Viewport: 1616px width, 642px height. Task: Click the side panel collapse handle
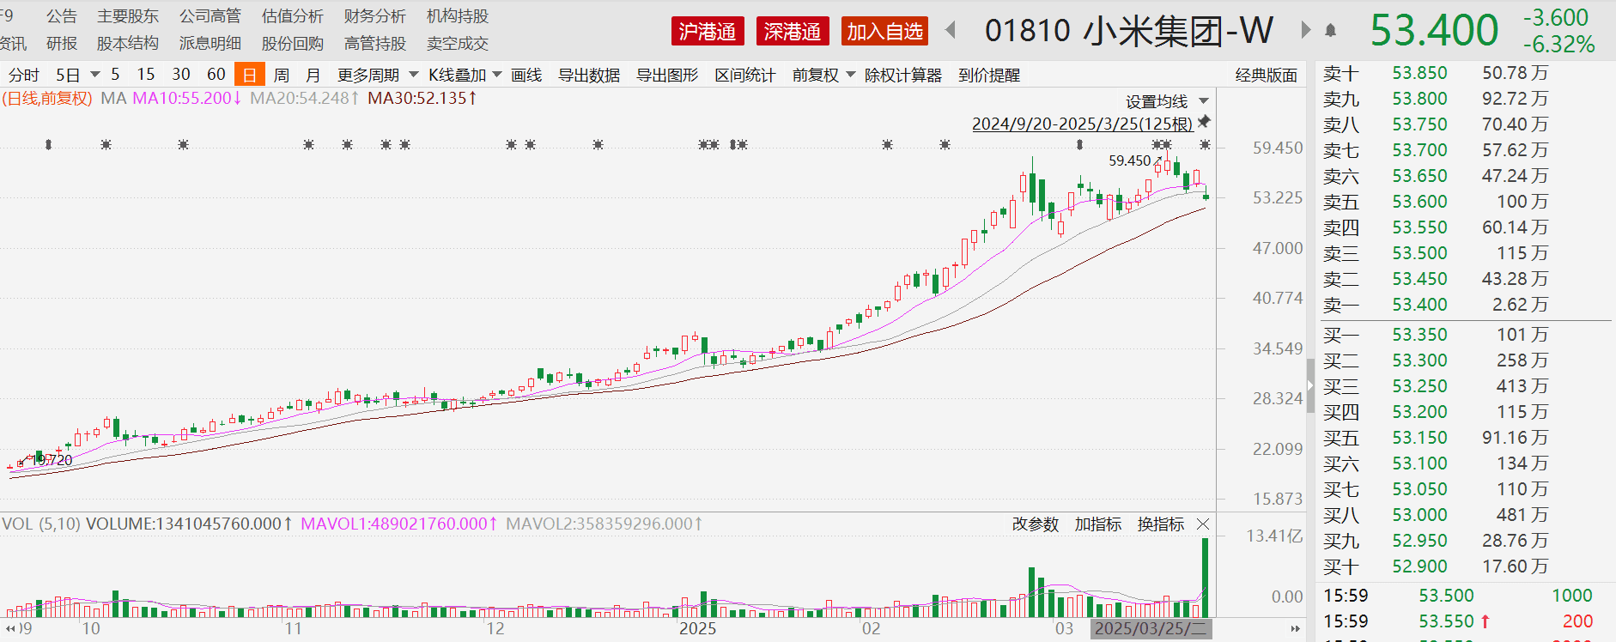[x=1310, y=386]
